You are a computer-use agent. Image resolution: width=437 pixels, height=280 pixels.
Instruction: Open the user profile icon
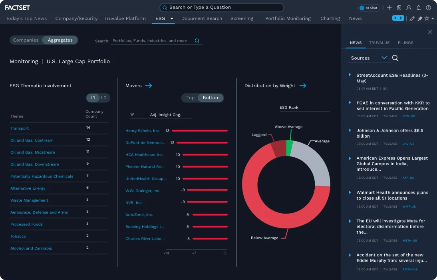point(409,8)
